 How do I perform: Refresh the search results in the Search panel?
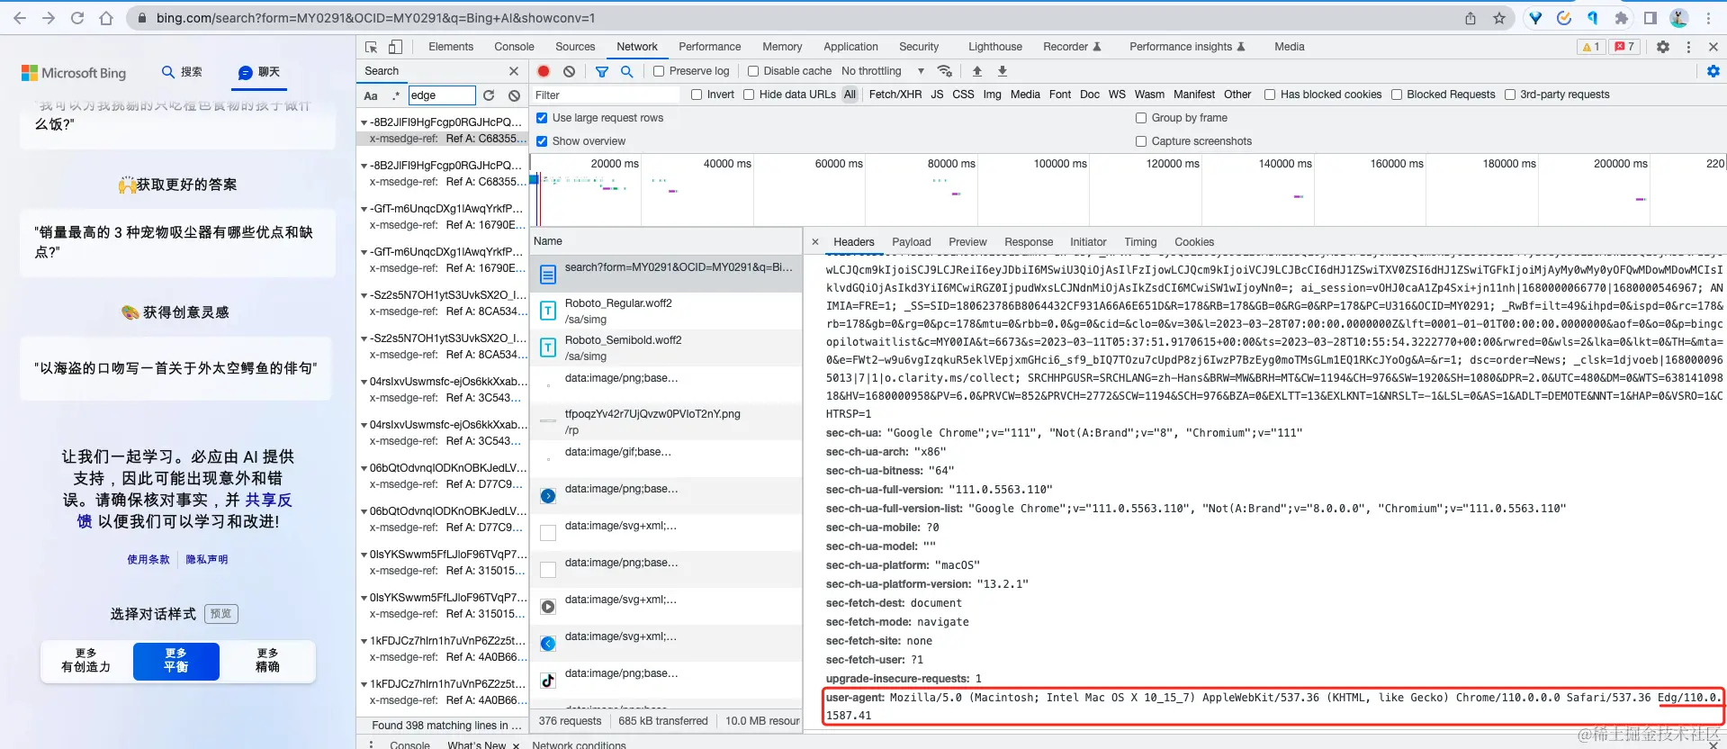489,95
